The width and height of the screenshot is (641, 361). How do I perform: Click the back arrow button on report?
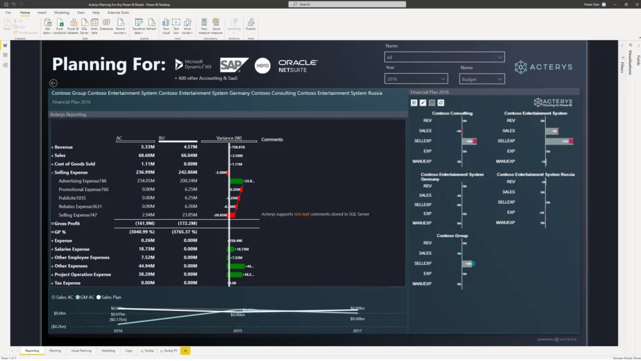(53, 83)
